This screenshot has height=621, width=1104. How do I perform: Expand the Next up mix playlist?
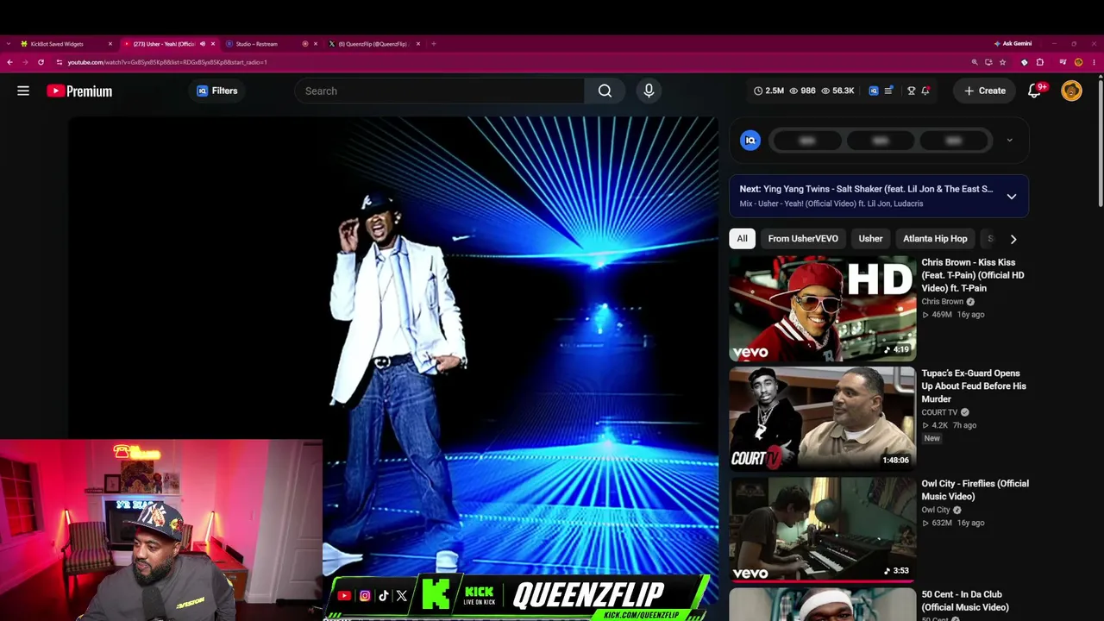click(1012, 197)
